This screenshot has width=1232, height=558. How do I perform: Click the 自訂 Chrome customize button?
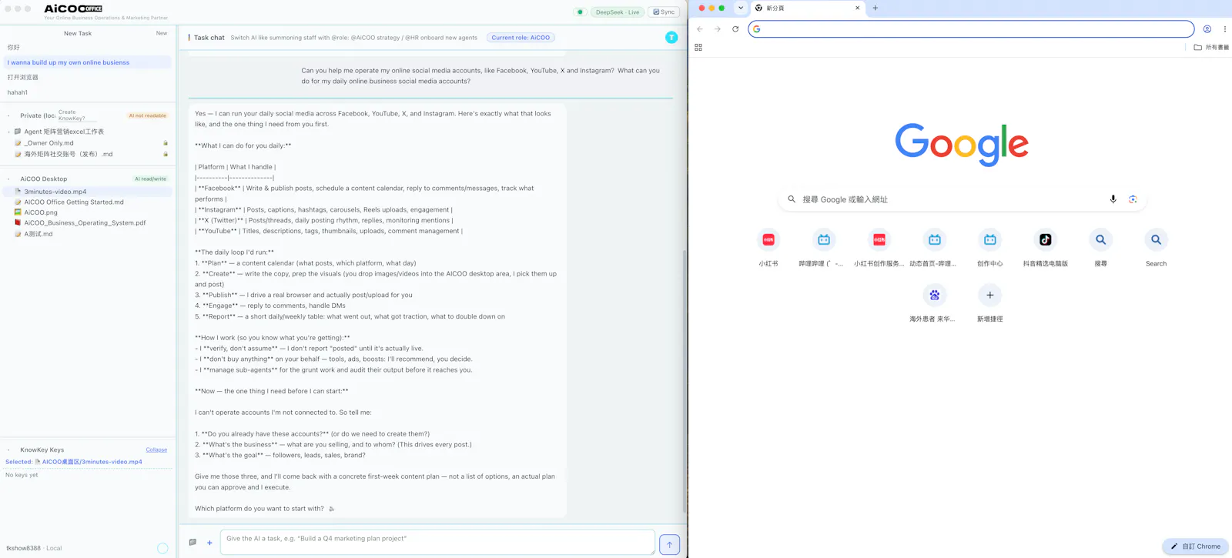click(1195, 546)
